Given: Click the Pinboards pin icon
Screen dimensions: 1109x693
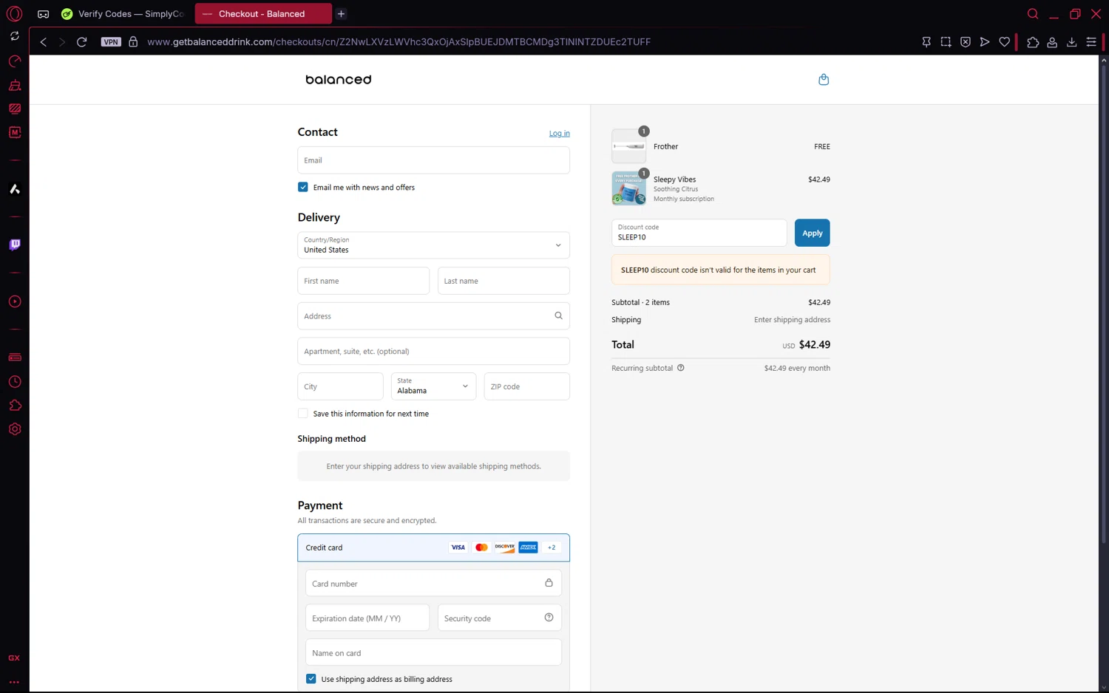Looking at the screenshot, I should coord(926,42).
